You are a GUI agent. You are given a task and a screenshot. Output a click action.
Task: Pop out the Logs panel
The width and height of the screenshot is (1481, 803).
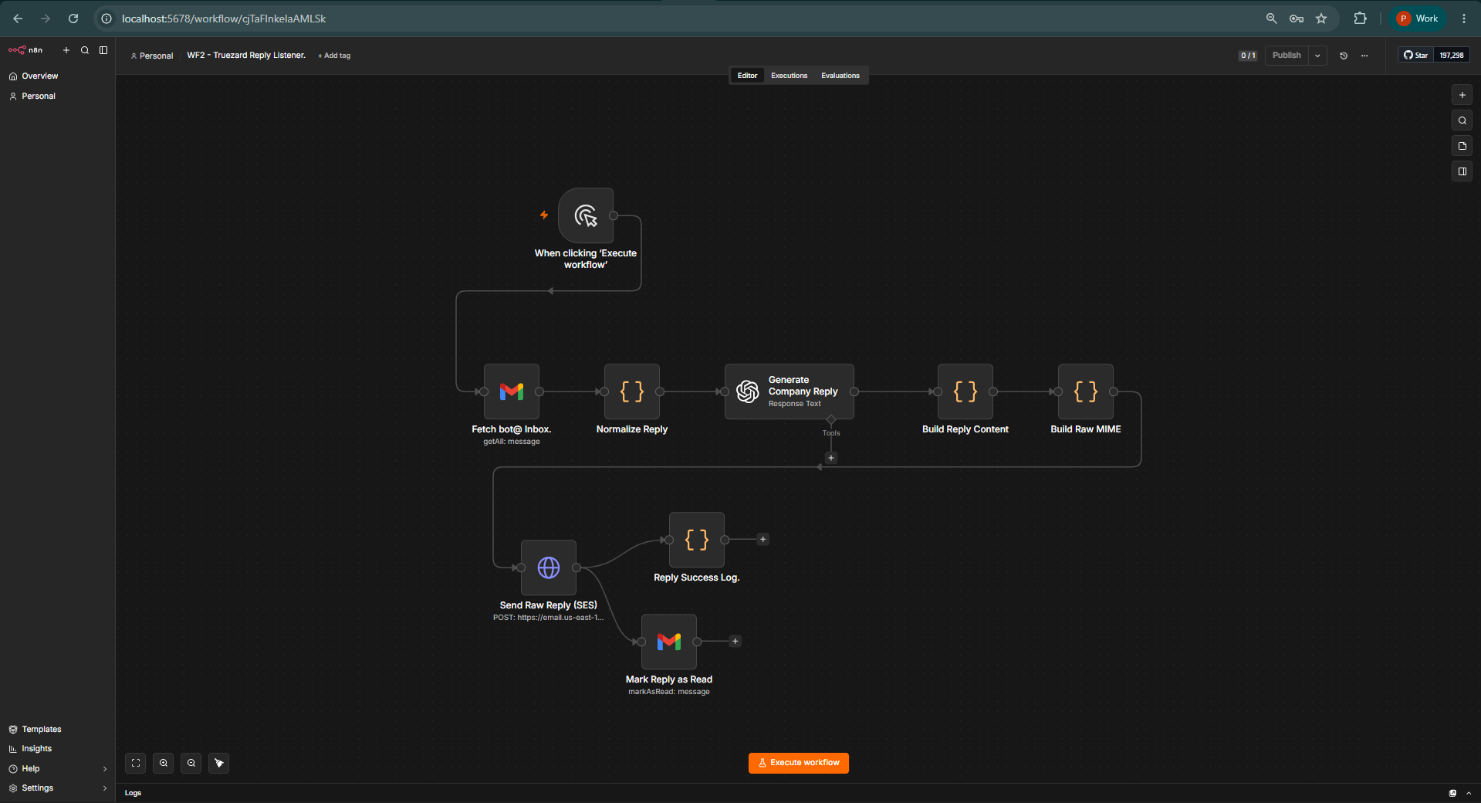[1452, 793]
